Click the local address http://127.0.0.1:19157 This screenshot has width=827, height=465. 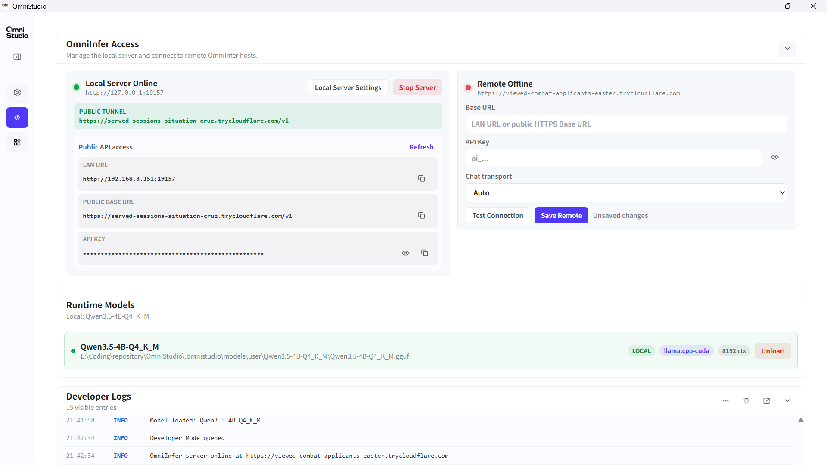(x=124, y=93)
